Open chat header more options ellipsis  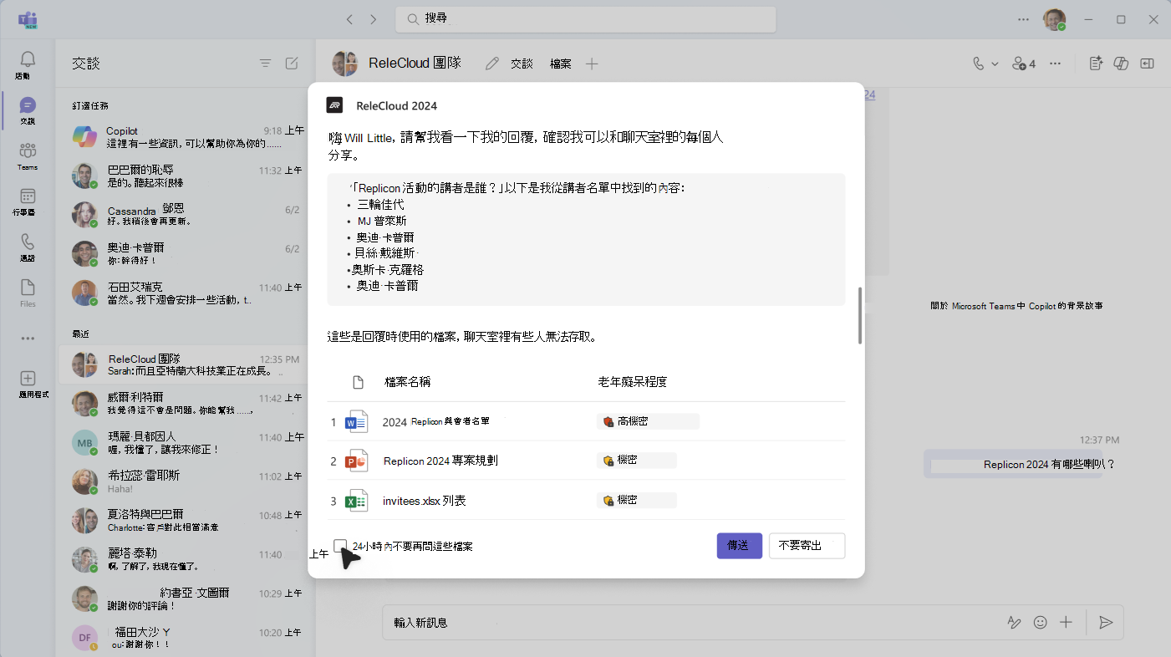click(x=1056, y=64)
